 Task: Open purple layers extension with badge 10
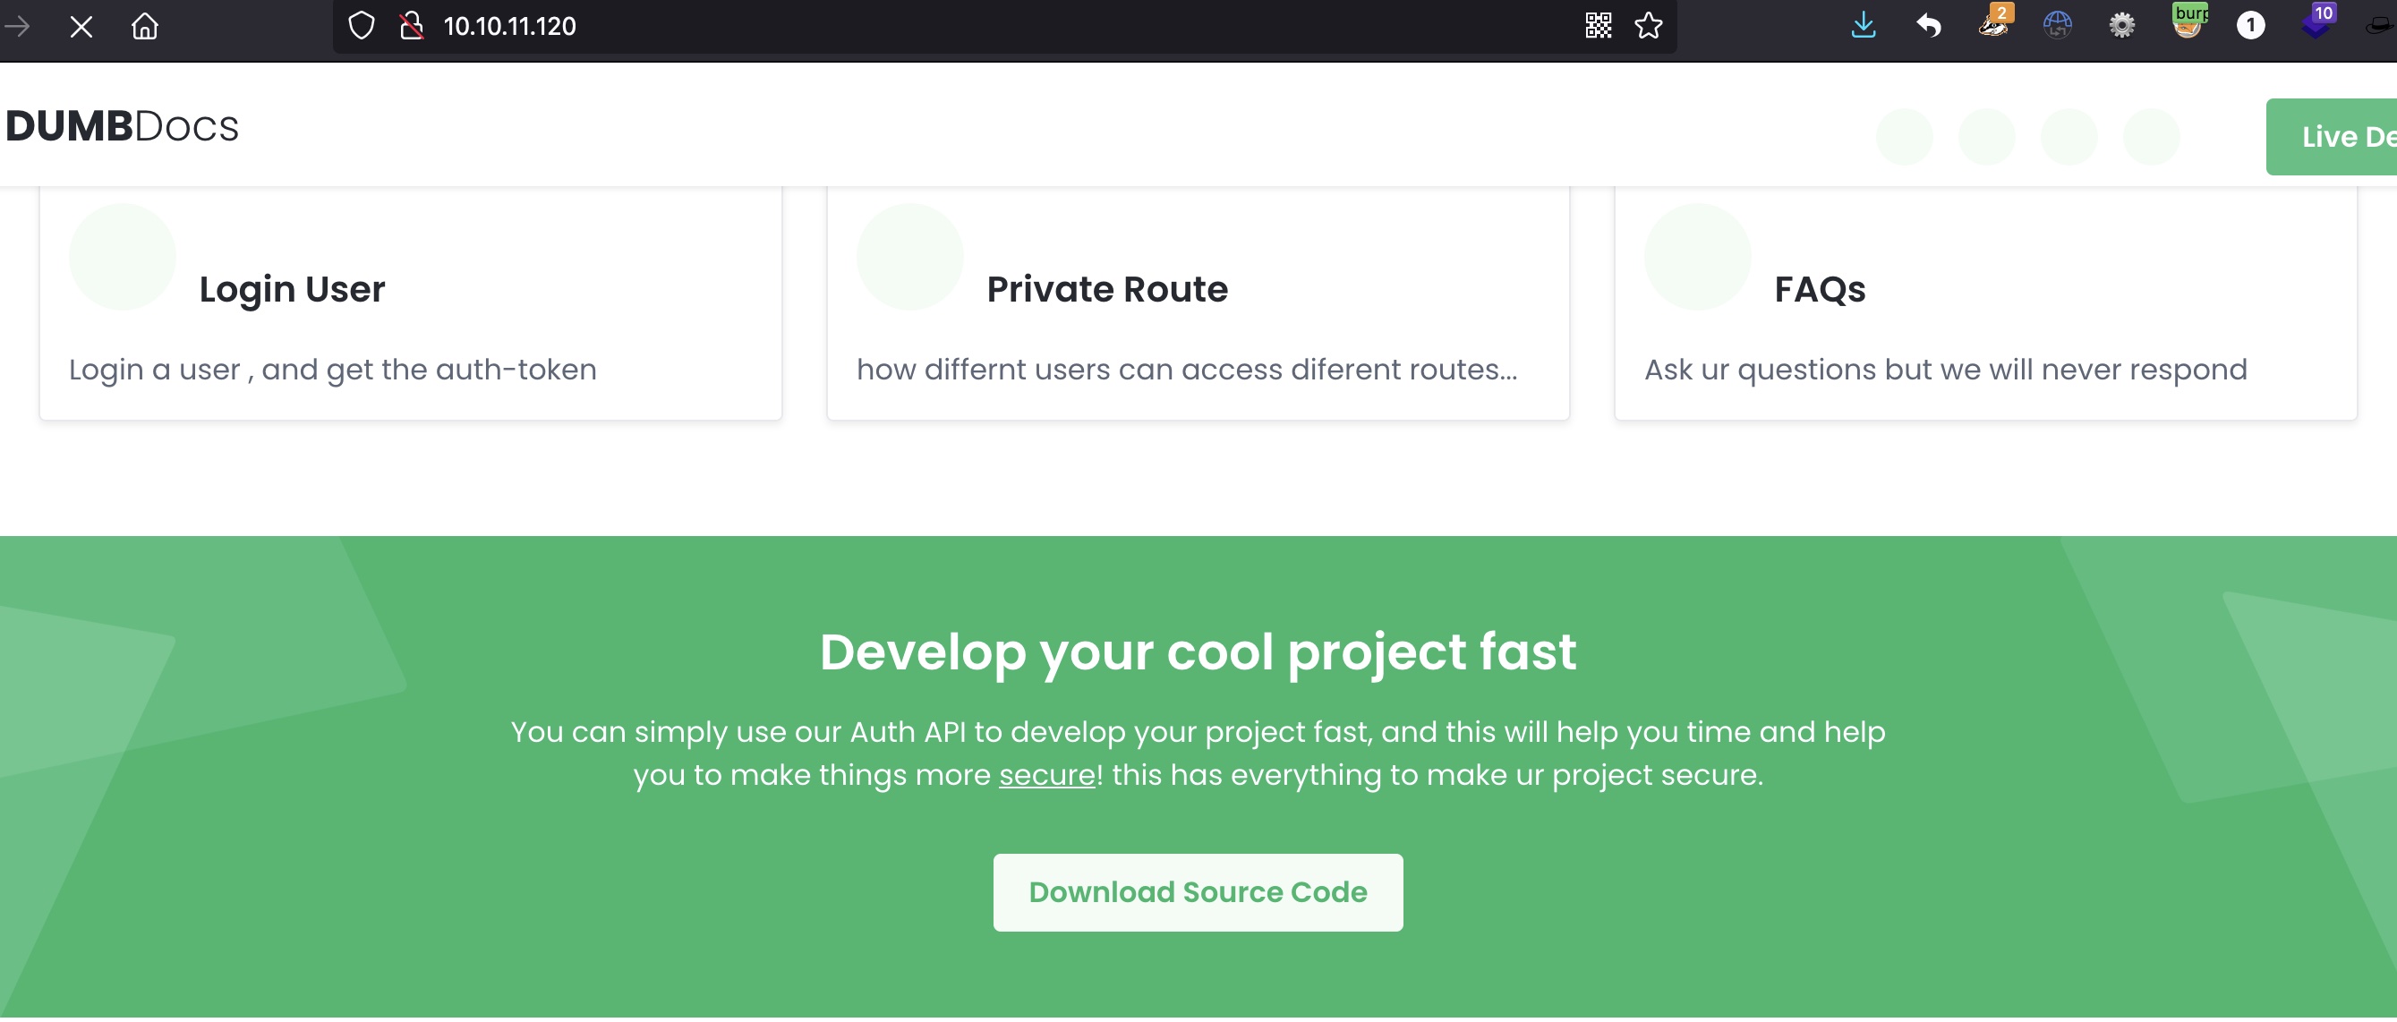pyautogui.click(x=2316, y=23)
